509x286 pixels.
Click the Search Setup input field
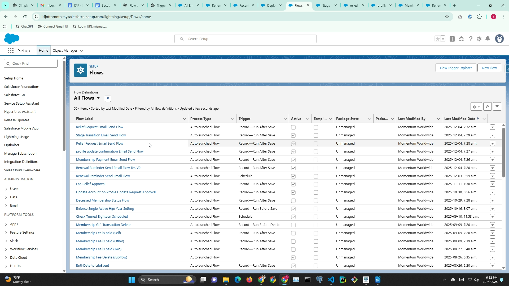(245, 39)
